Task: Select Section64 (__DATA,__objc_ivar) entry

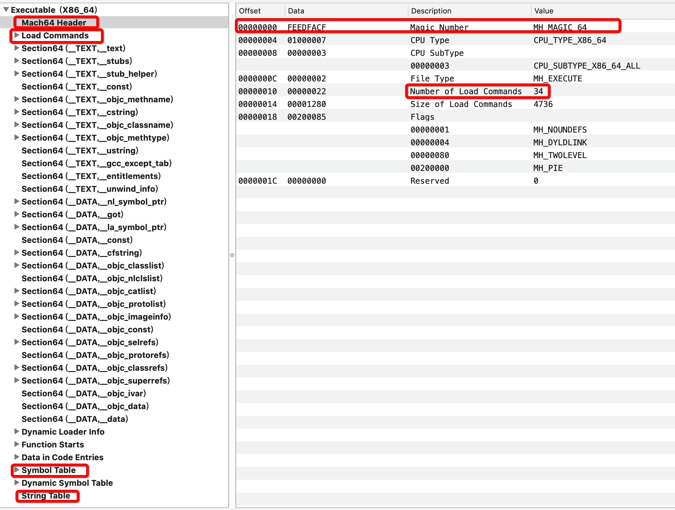Action: (x=83, y=393)
